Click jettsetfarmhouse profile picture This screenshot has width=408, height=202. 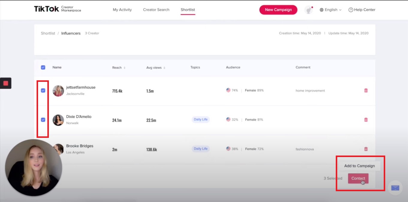[x=58, y=91]
